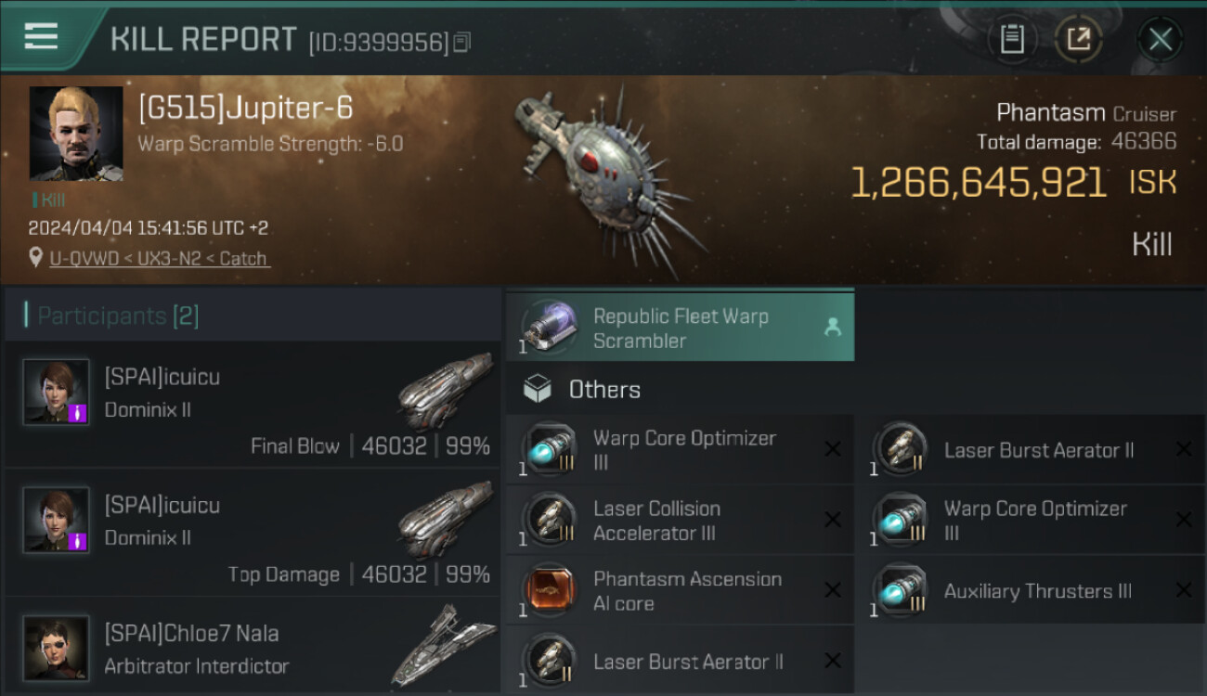Viewport: 1207px width, 696px height.
Task: Open the hamburger menu icon
Action: coord(41,36)
